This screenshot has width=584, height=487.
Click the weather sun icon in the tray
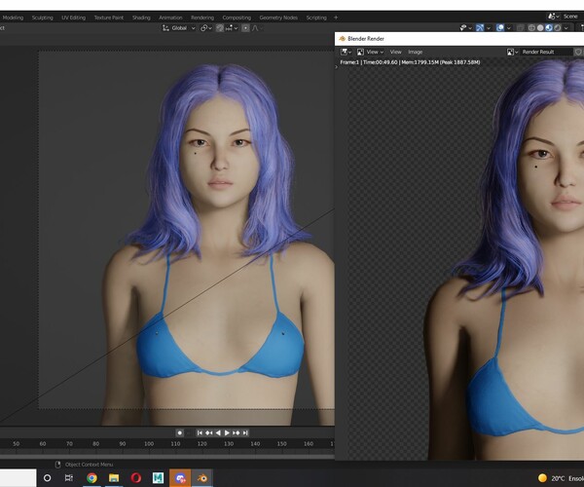click(x=542, y=478)
